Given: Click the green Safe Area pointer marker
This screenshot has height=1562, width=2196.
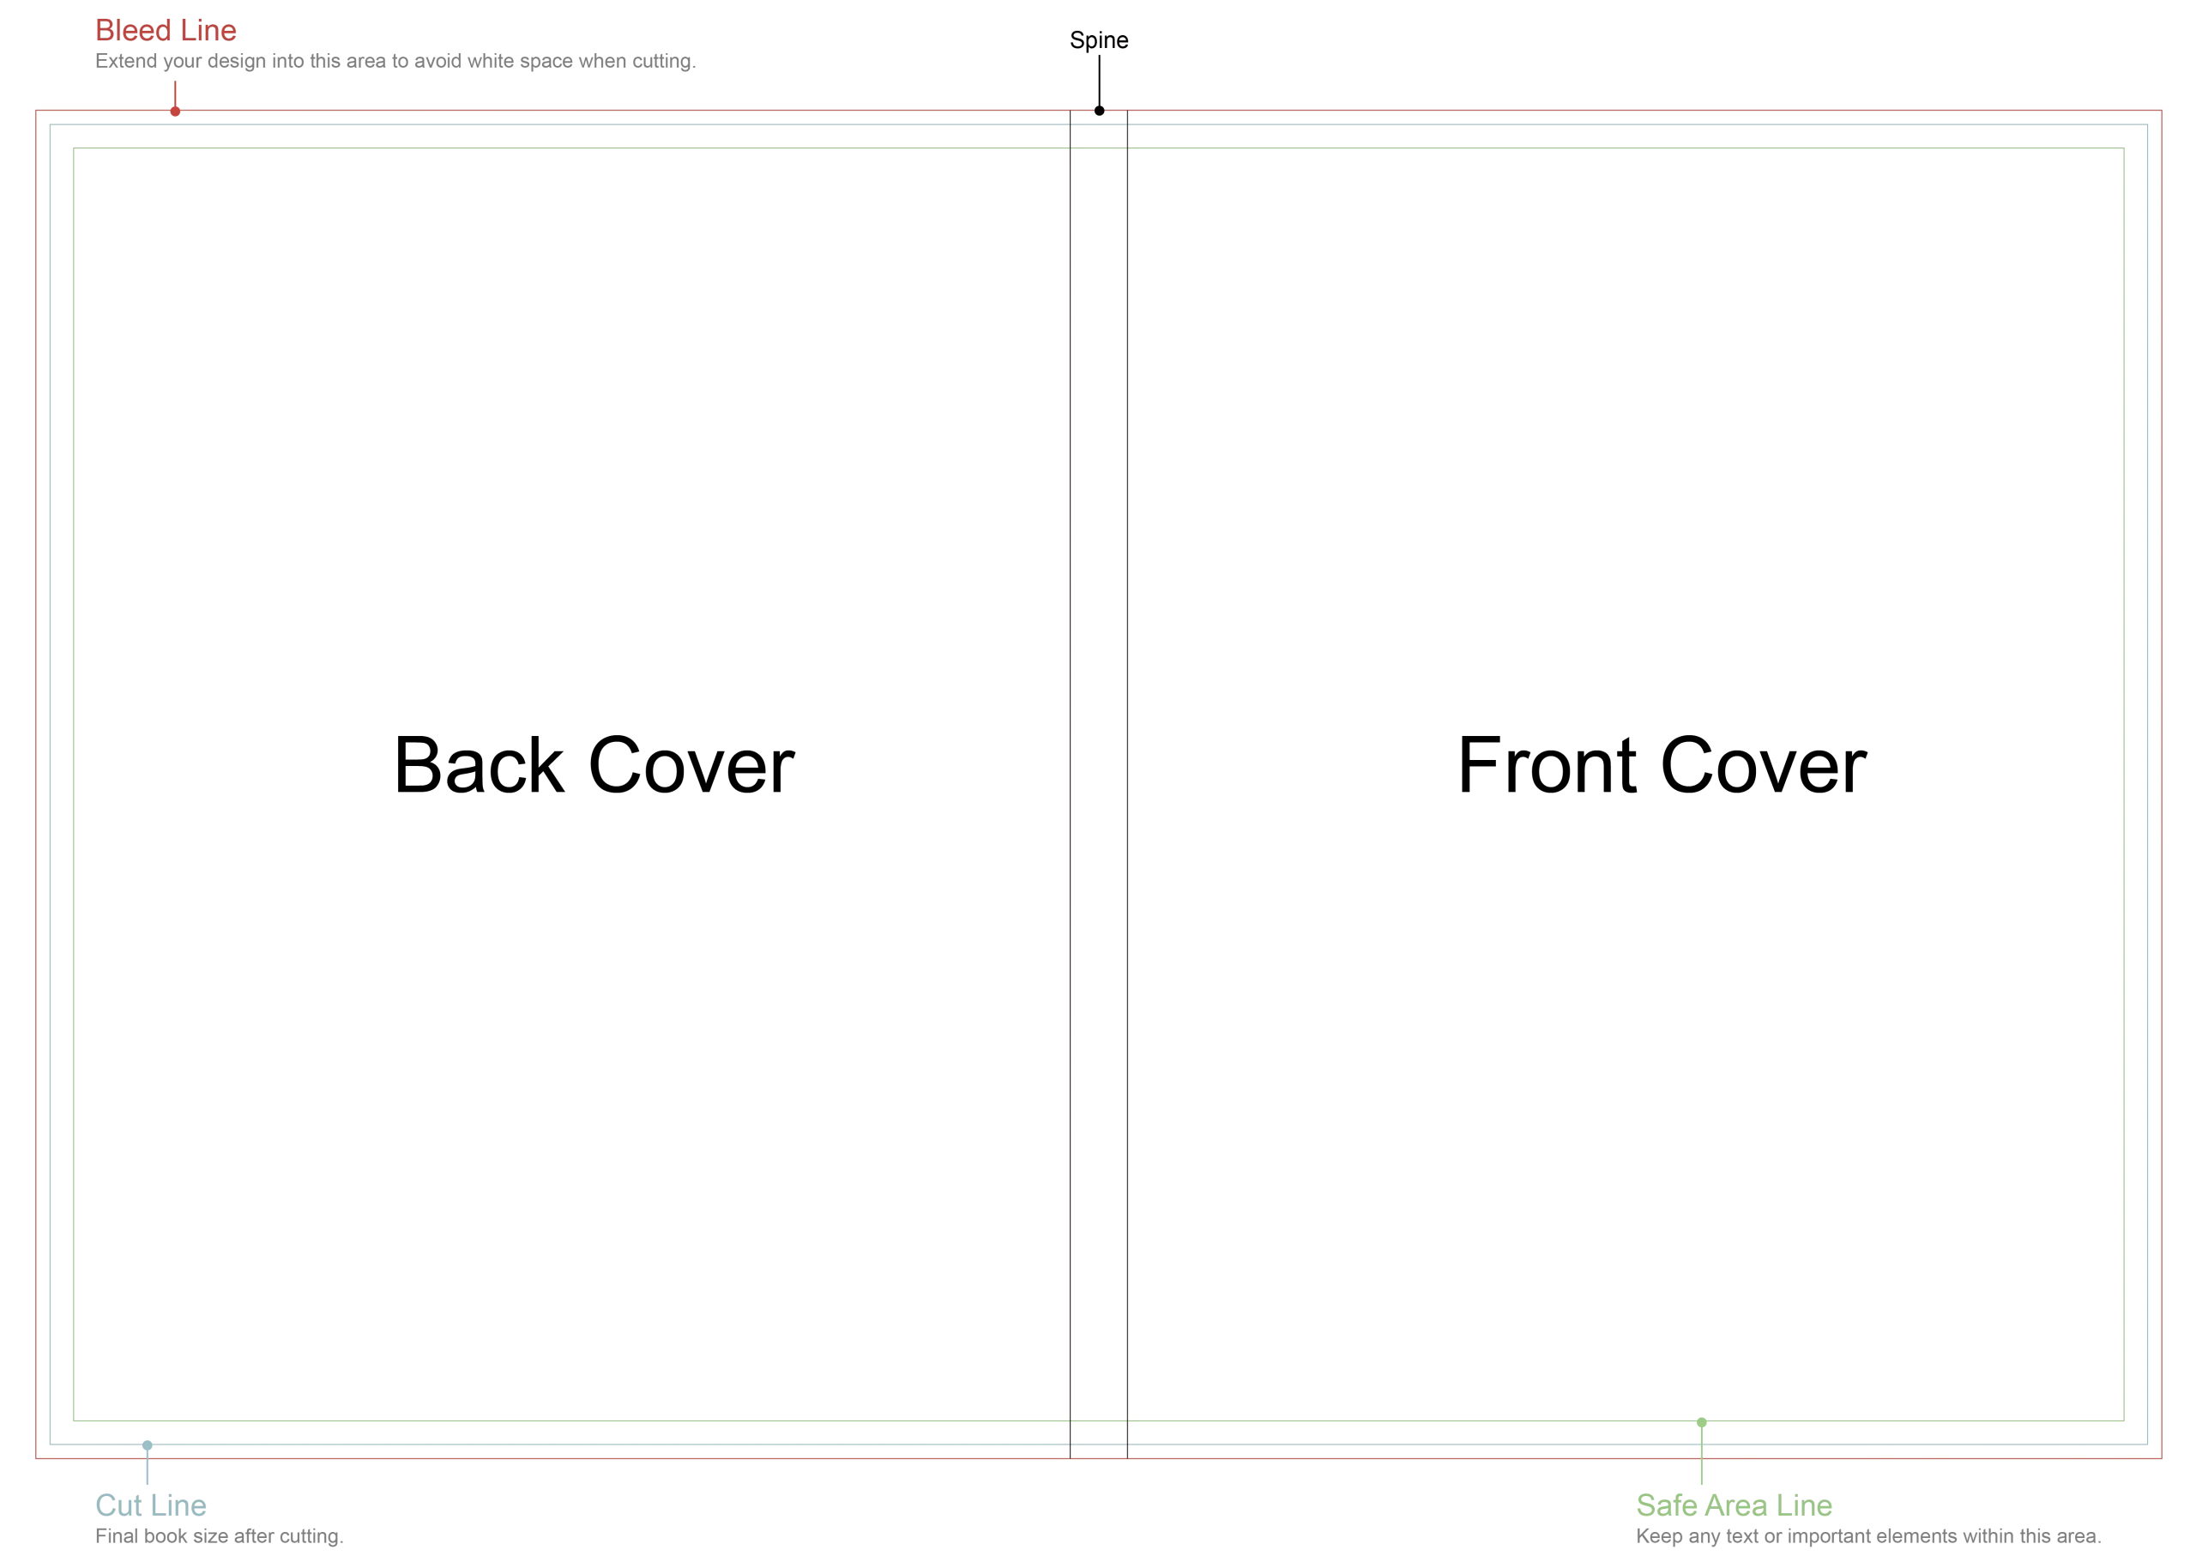Looking at the screenshot, I should (x=1701, y=1422).
